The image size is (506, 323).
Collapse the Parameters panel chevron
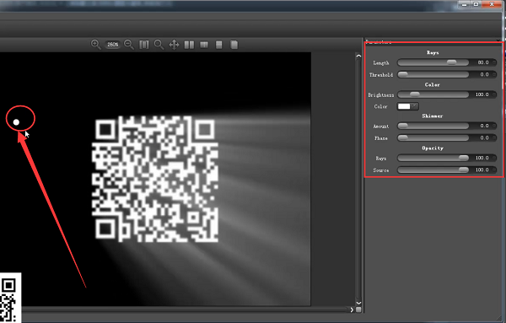coord(498,40)
